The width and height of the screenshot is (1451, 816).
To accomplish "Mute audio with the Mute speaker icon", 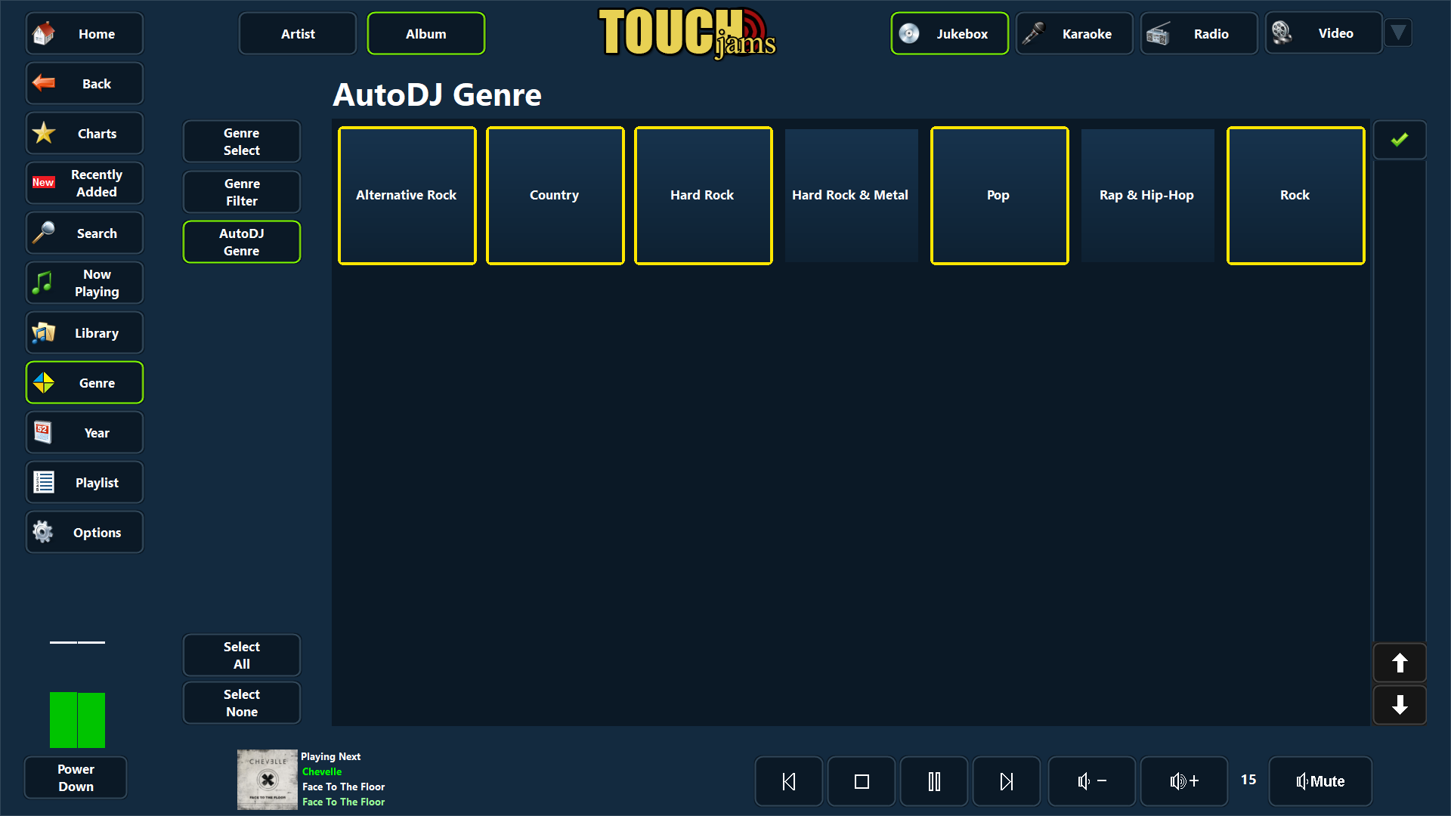I will pos(1320,780).
